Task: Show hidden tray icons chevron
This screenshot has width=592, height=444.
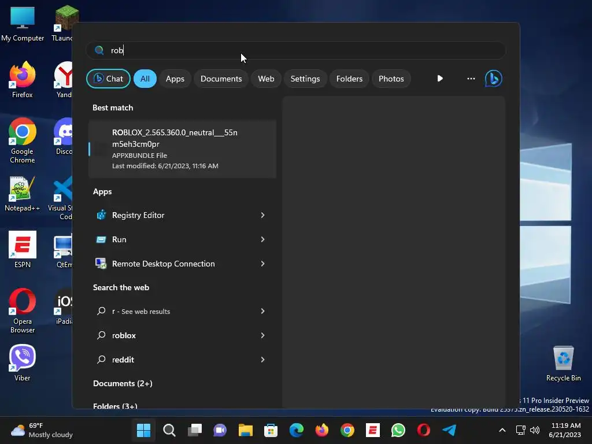Action: [502, 430]
